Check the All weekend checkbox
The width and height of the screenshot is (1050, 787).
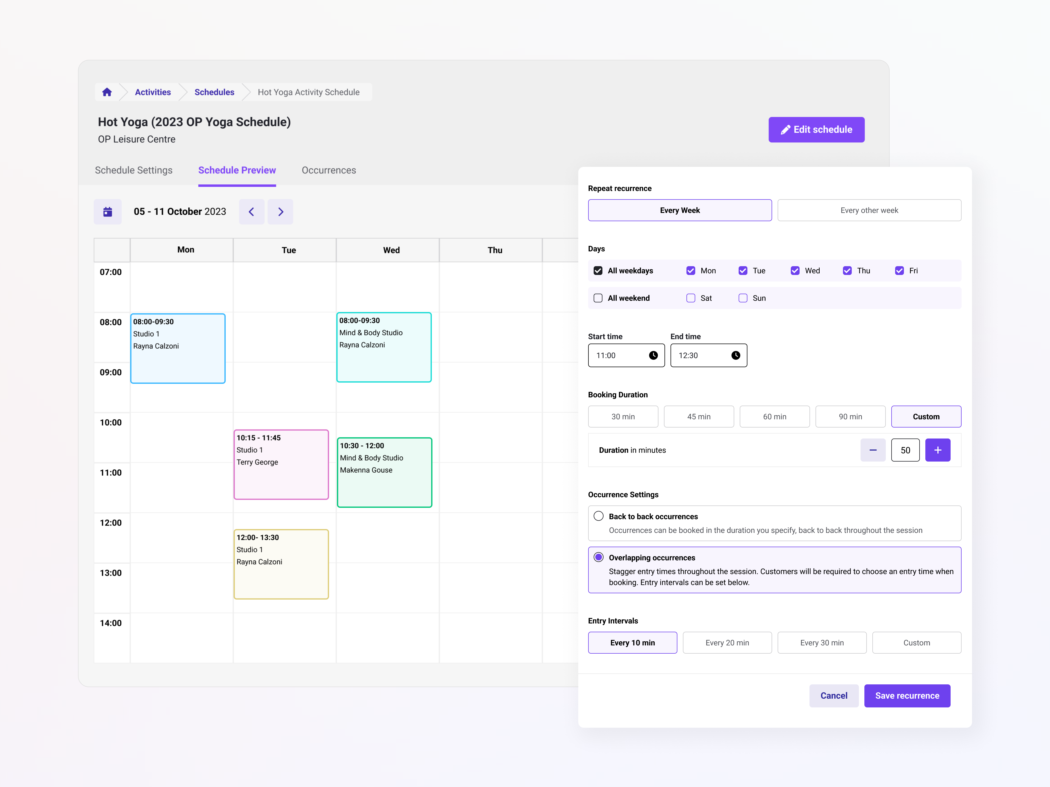click(x=598, y=298)
